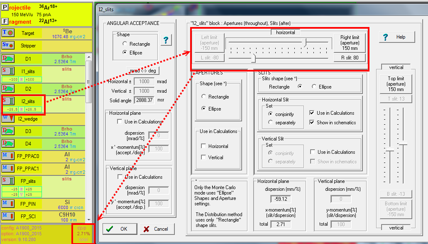Select Rectangle shape for angular acceptance
This screenshot has width=428, height=244.
pyautogui.click(x=125, y=44)
